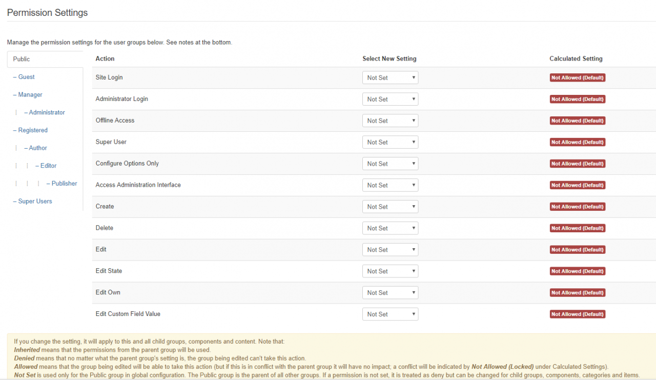656x380 pixels.
Task: Open the Site Login setting dropdown
Action: click(390, 78)
